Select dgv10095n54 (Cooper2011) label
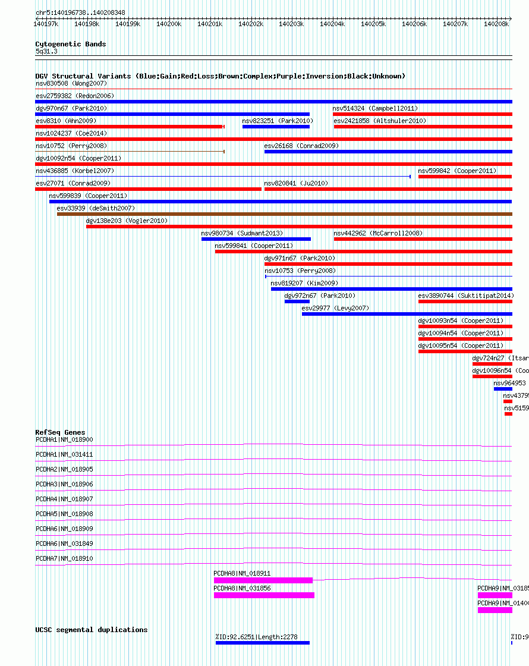Screen dimensions: 529x666 click(461, 345)
